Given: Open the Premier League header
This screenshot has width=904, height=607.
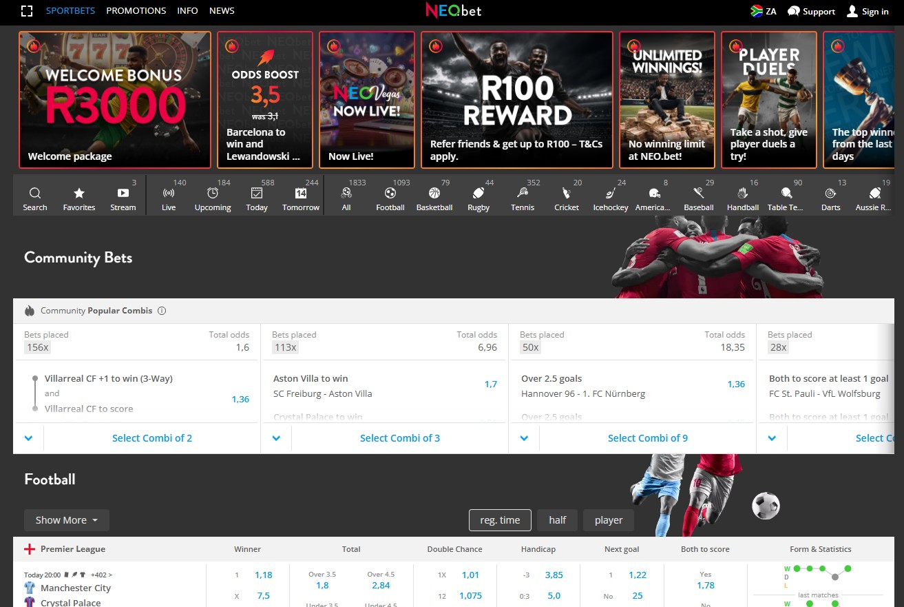Looking at the screenshot, I should pyautogui.click(x=73, y=549).
